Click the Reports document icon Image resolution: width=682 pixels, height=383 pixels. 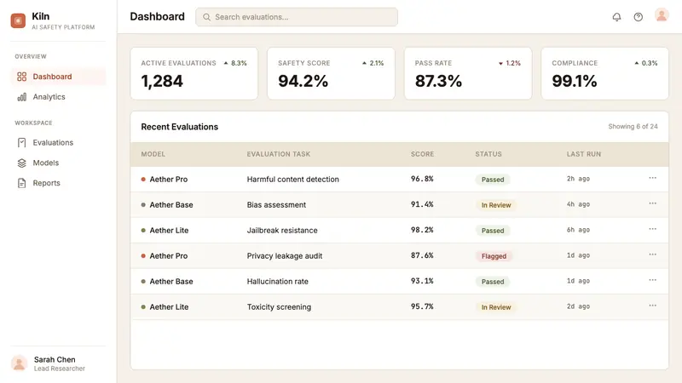[x=22, y=183]
